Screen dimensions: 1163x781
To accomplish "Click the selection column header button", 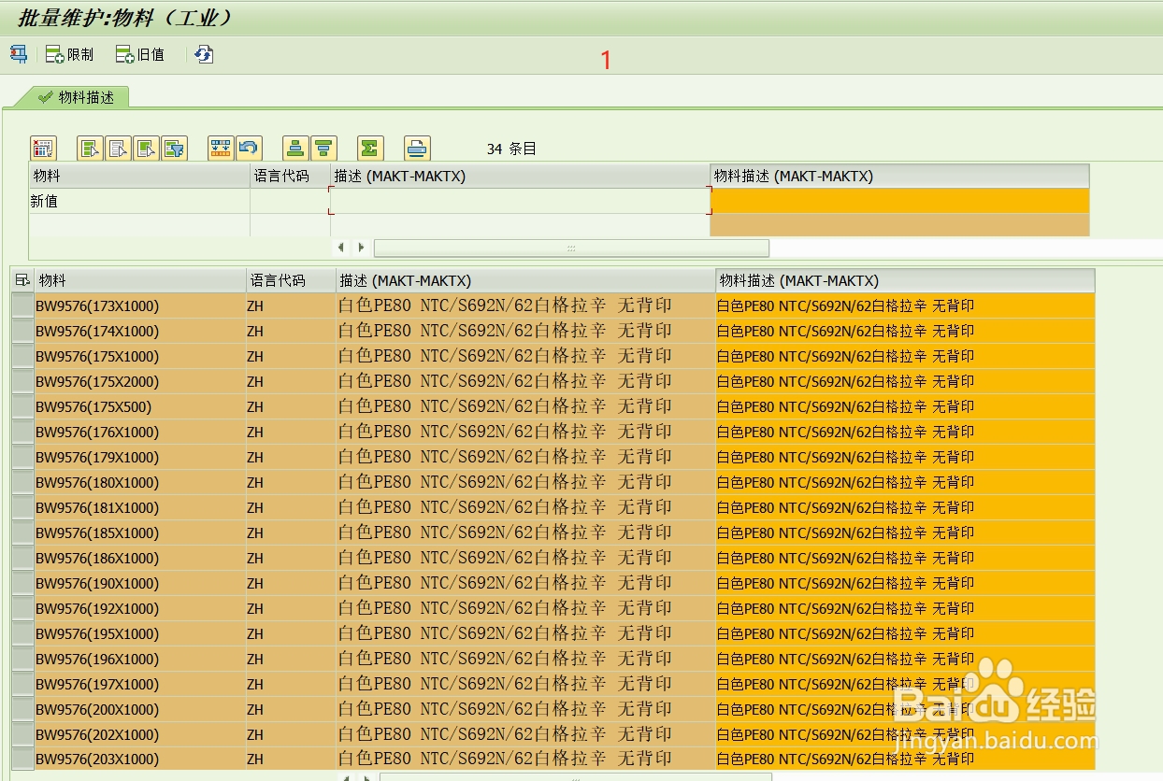I will click(21, 280).
